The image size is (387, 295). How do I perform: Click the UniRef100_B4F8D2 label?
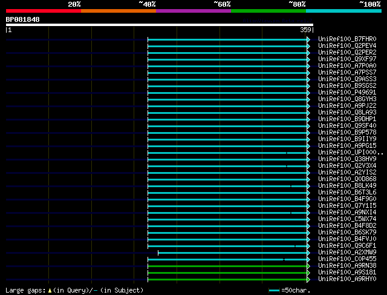(x=347, y=226)
